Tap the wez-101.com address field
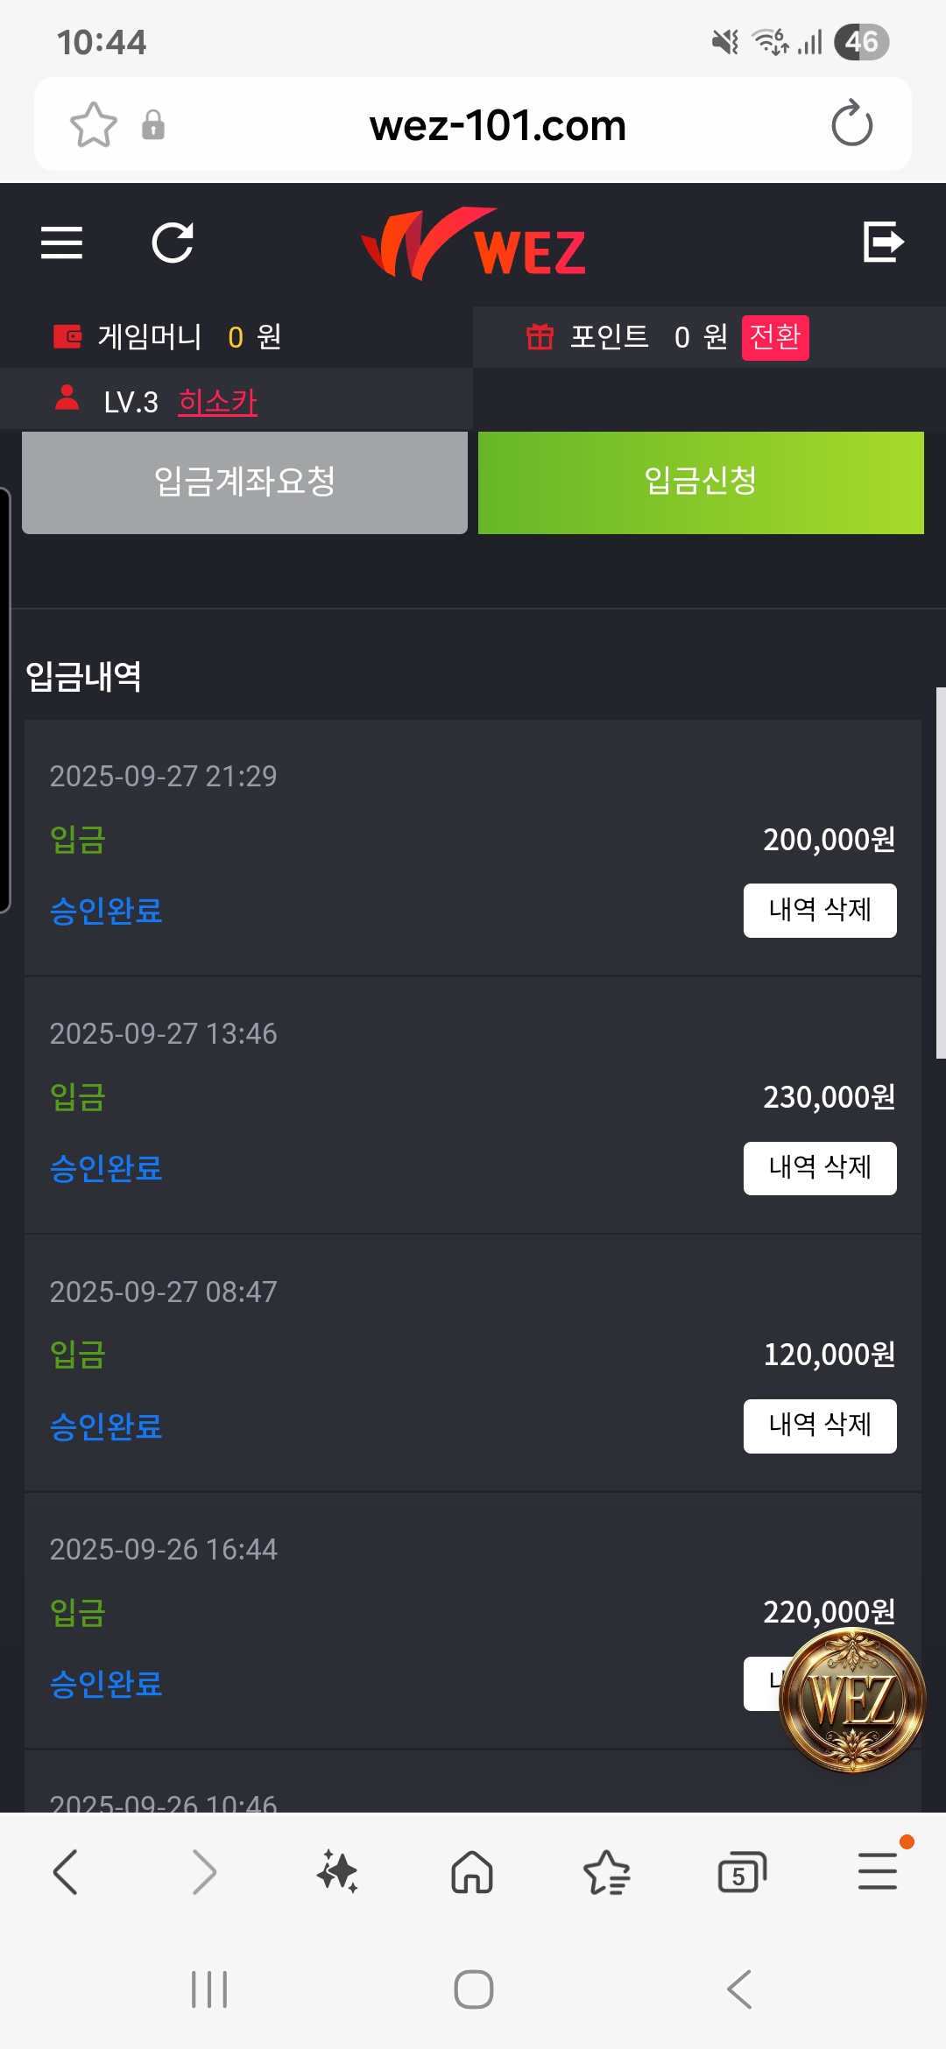 click(498, 125)
